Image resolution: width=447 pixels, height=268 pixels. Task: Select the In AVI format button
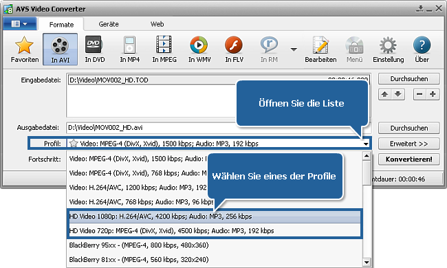click(60, 49)
